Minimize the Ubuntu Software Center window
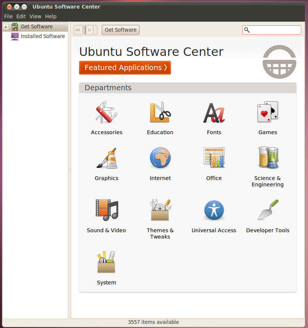Image resolution: width=308 pixels, height=328 pixels. click(17, 7)
